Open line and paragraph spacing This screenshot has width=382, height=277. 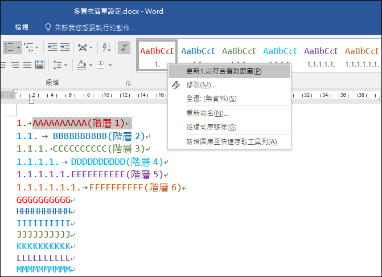[57, 65]
